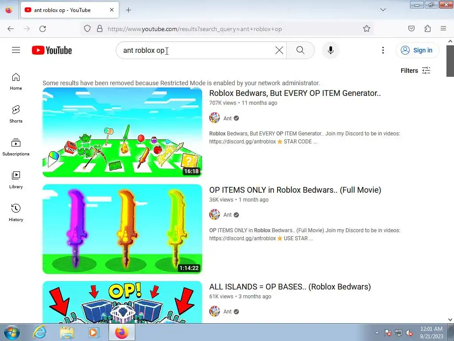Bookmark this page with the star

pos(367,28)
